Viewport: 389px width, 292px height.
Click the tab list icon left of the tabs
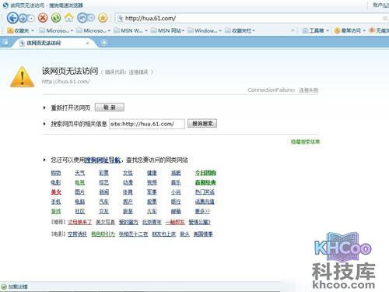pos(5,43)
